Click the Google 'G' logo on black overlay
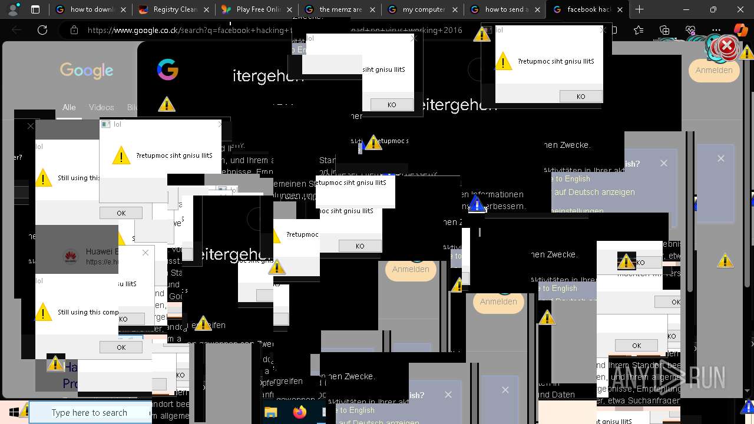Image resolution: width=754 pixels, height=424 pixels. 168,69
